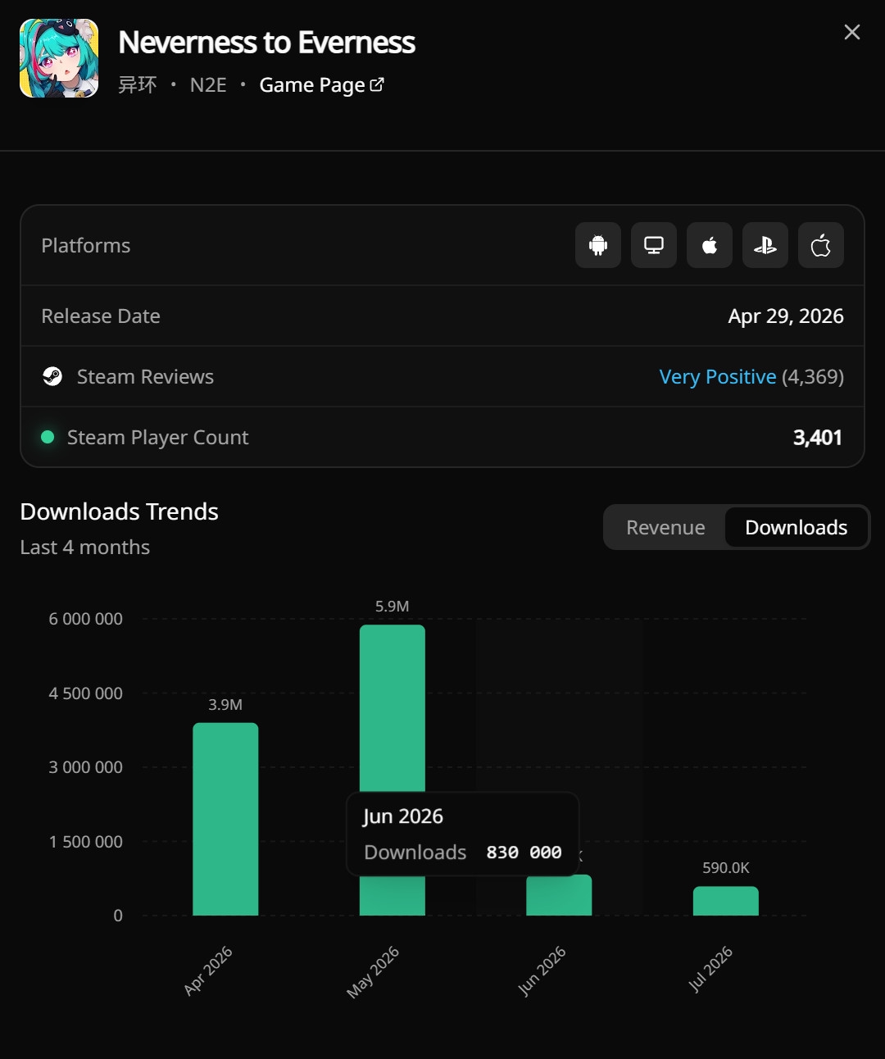
Task: Click the Steam Reviews row label
Action: [x=145, y=377]
